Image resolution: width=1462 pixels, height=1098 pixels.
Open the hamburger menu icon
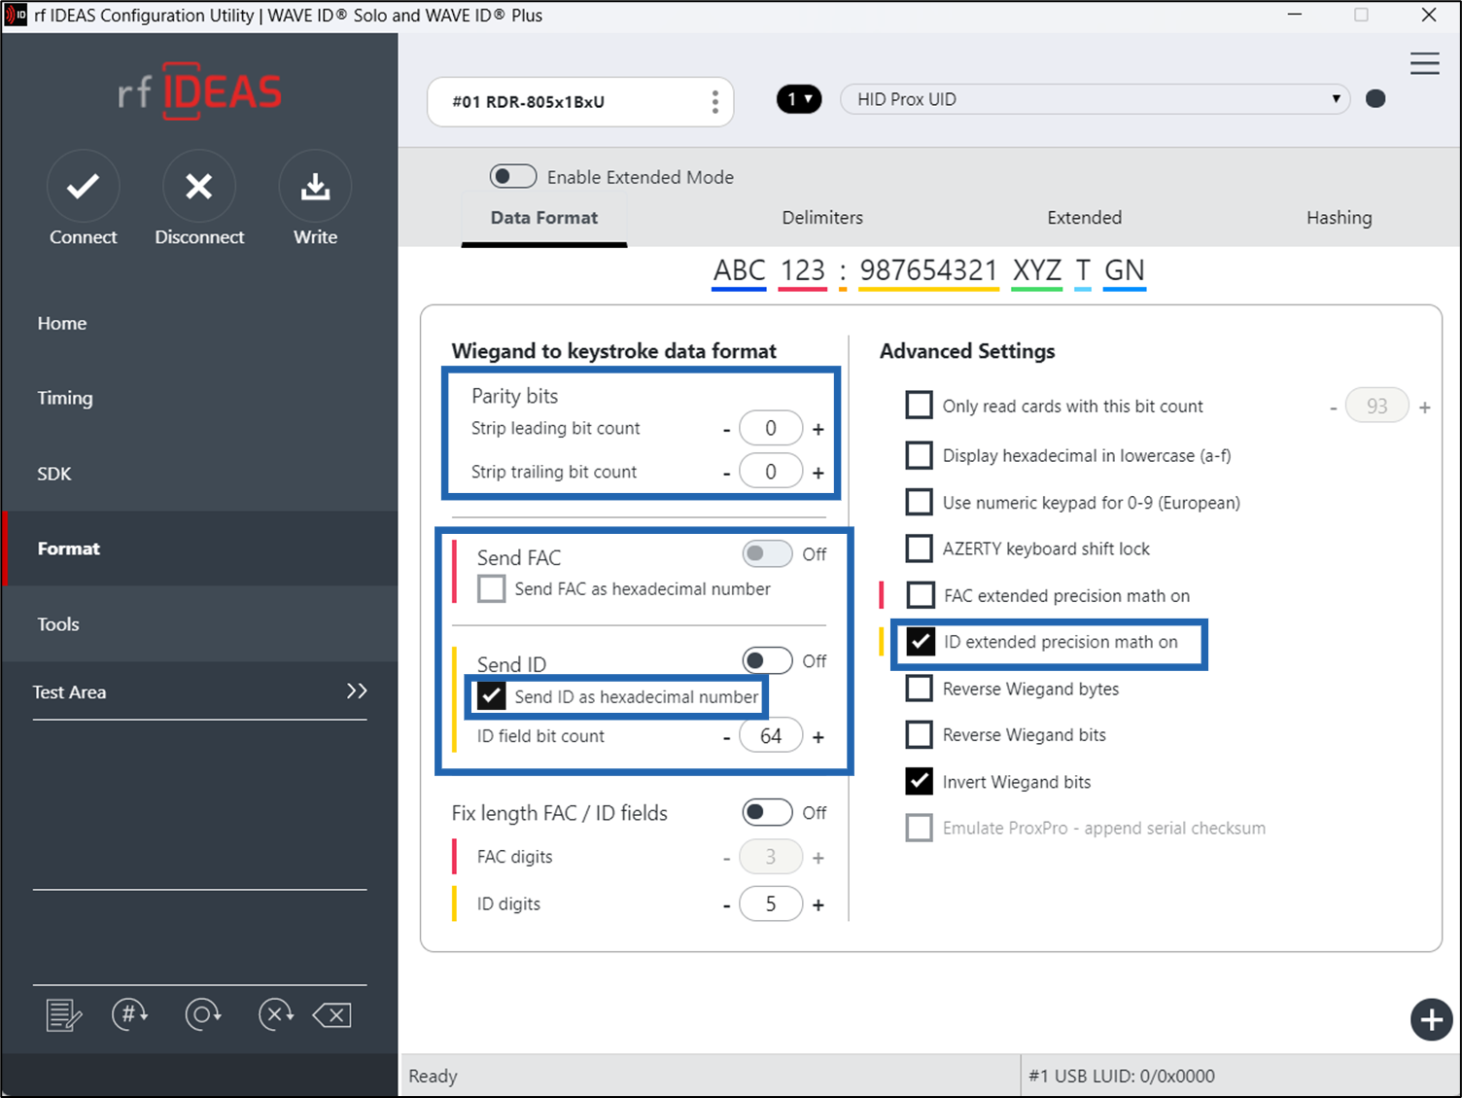(x=1425, y=63)
